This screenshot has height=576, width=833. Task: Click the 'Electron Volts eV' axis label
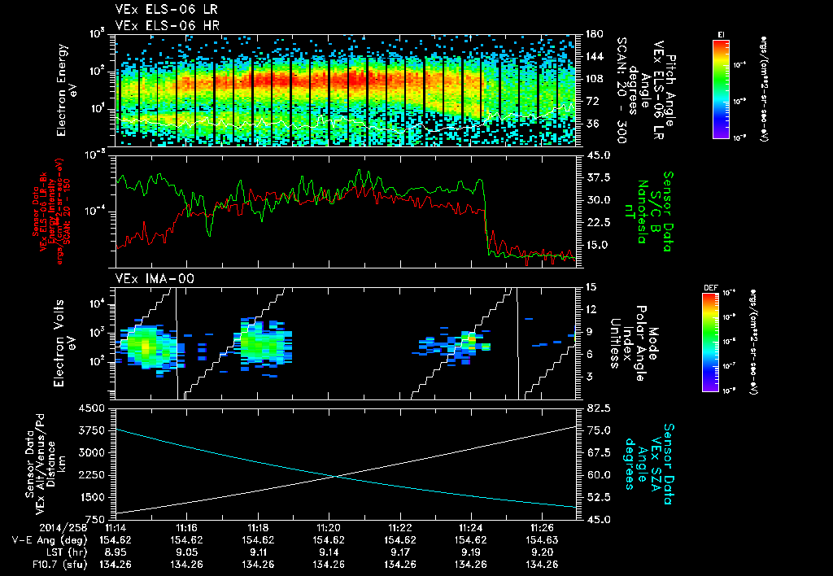pyautogui.click(x=63, y=343)
